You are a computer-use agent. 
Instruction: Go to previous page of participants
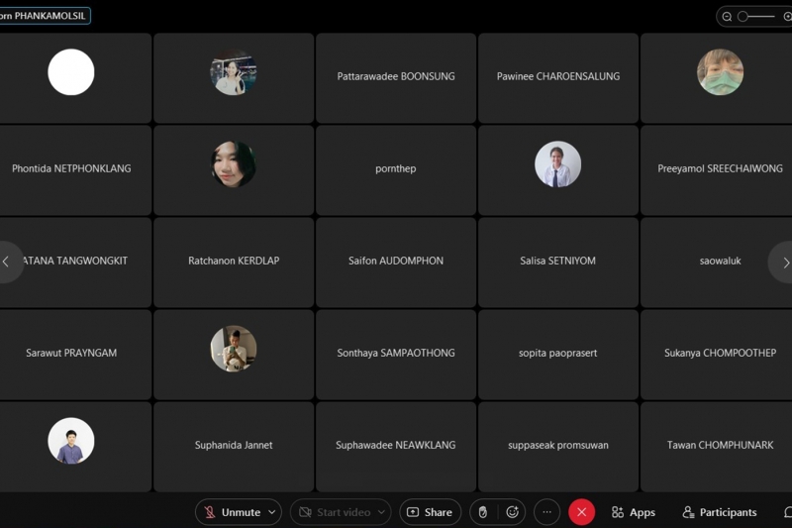point(8,262)
